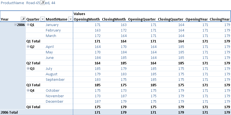Select December's OpeningMonth value 187

point(98,102)
